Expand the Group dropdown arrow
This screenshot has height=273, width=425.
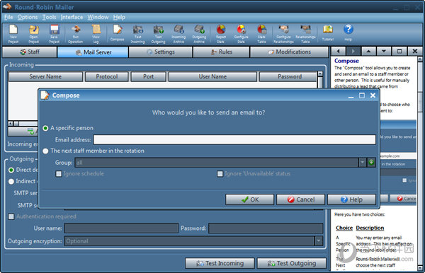point(362,163)
